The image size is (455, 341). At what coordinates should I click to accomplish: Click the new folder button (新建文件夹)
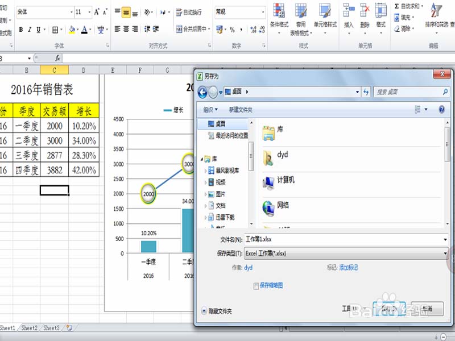point(241,110)
